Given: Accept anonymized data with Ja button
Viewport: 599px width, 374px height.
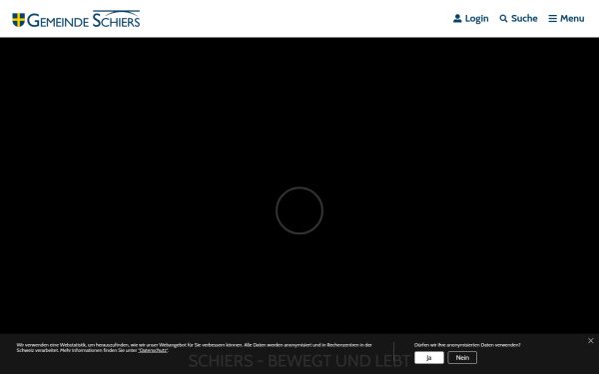Looking at the screenshot, I should 429,358.
